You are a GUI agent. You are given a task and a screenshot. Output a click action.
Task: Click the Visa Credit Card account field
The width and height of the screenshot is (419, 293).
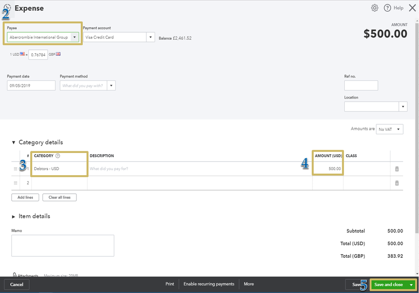pos(115,37)
